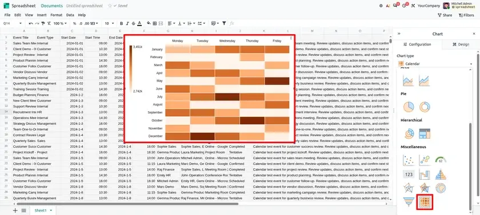Add a new sheet with plus button

pyautogui.click(x=15, y=210)
